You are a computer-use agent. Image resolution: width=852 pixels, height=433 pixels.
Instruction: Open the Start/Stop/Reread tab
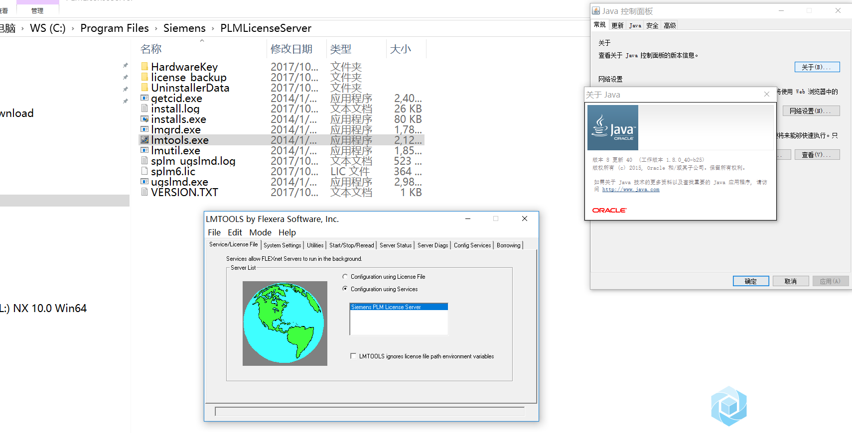[351, 245]
